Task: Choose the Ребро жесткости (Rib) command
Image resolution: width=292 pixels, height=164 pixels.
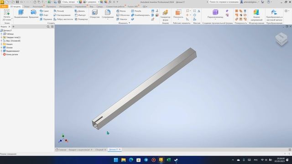Action: [63, 19]
